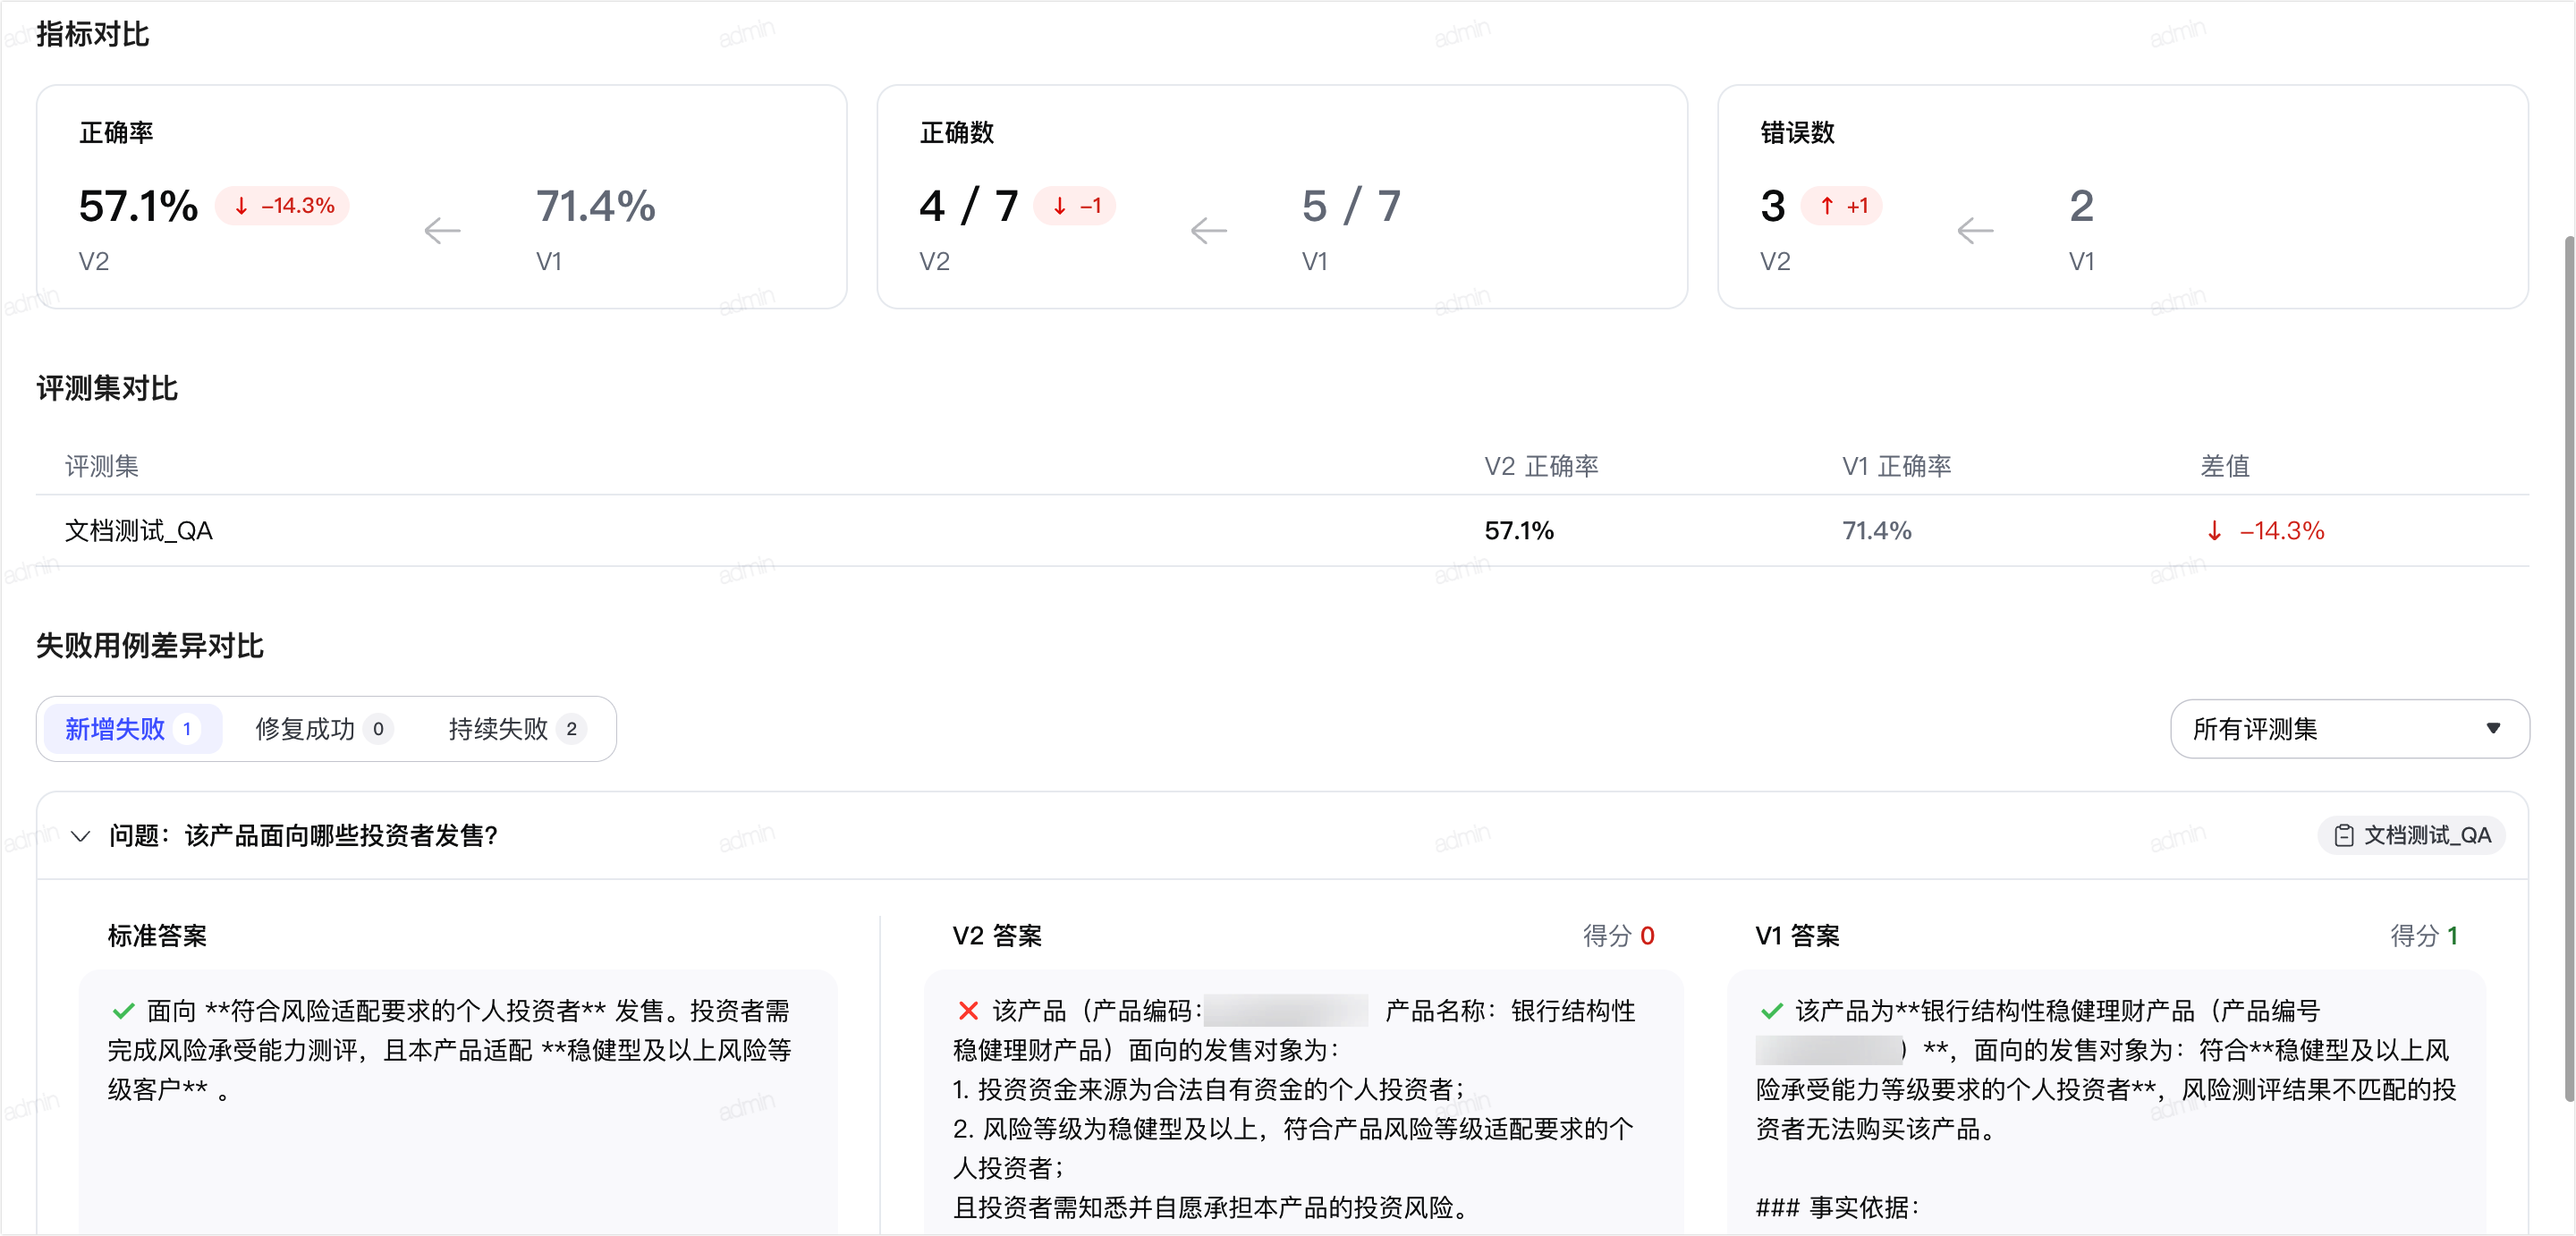2576x1236 pixels.
Task: Click the arrow icon in the 正确数 card
Action: click(x=1208, y=231)
